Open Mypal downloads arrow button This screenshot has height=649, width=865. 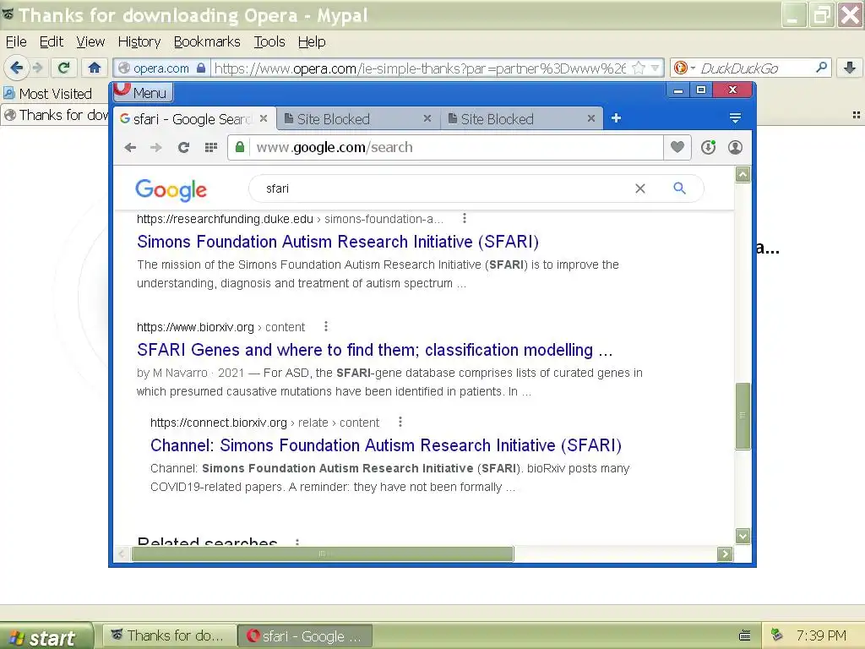850,68
